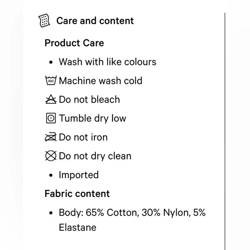250x250 pixels.
Task: Click the Do not dry clean text
Action: pos(95,156)
